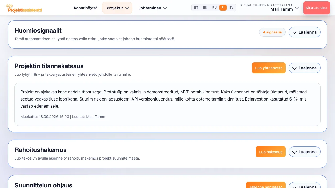
Task: Expand the Huomiosignaalit section
Action: point(305,32)
